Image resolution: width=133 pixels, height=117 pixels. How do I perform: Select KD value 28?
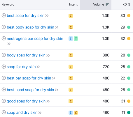123,55
